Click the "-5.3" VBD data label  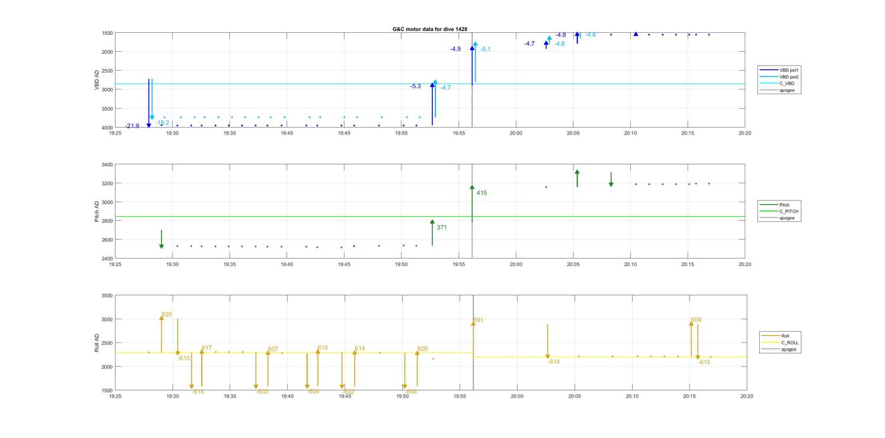(x=415, y=86)
